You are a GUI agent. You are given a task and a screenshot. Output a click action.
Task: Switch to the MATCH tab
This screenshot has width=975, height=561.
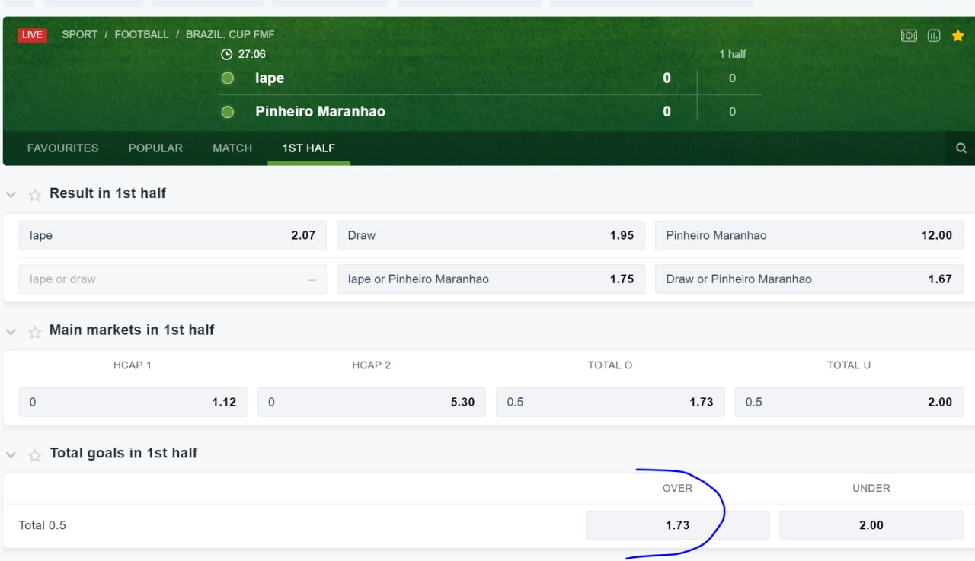tap(232, 148)
